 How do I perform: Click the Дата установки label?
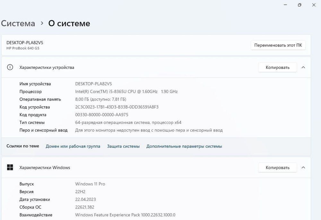click(35, 200)
